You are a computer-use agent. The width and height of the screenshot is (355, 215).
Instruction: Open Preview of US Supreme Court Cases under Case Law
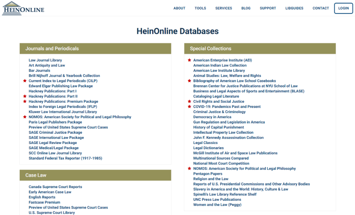68,207
